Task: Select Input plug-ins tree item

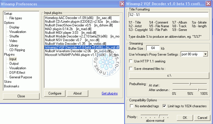Action: click(13, 59)
